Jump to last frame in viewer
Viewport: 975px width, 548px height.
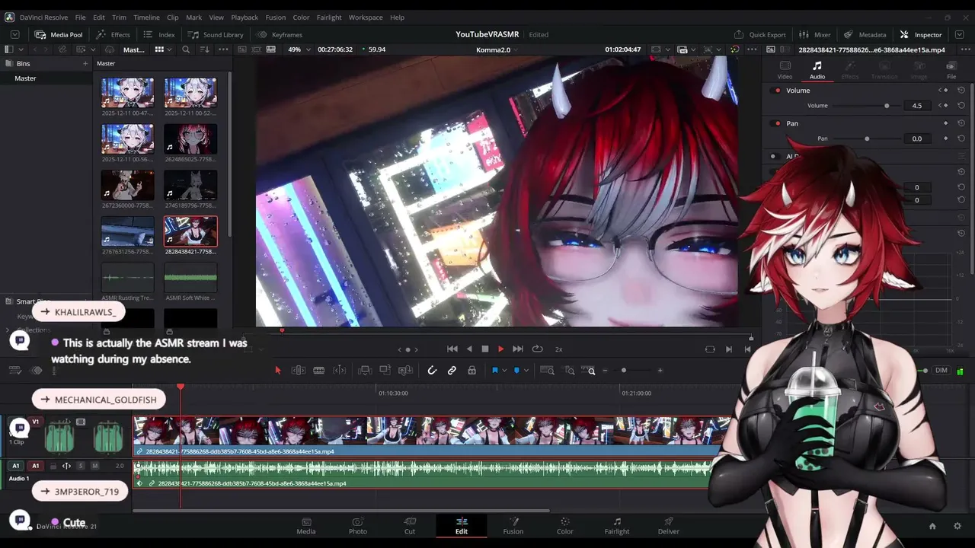[518, 349]
